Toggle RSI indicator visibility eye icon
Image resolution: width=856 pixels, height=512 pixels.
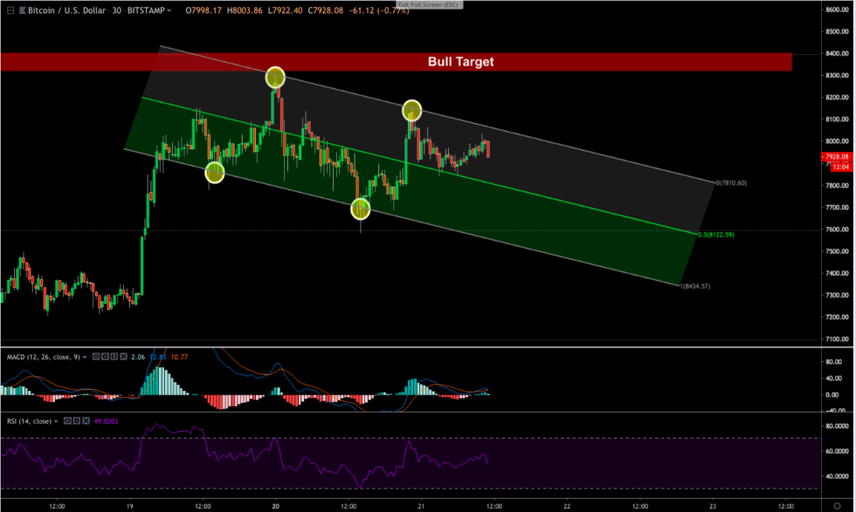point(66,420)
